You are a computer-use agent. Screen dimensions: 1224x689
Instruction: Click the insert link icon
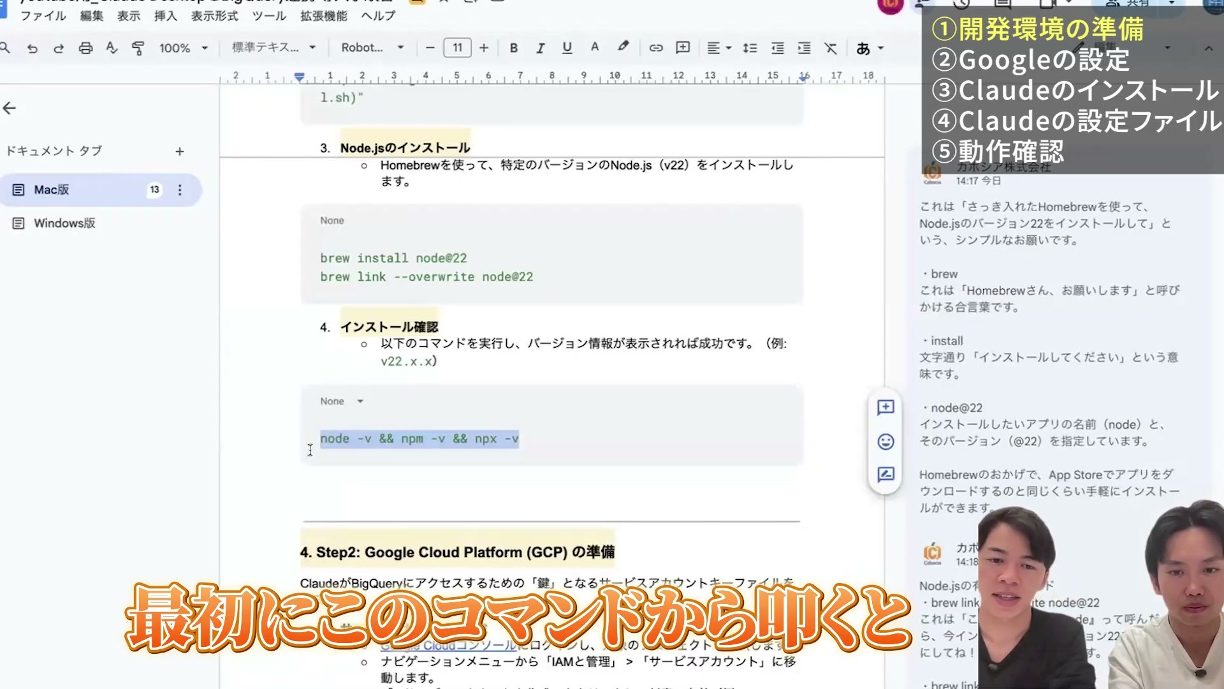(656, 48)
